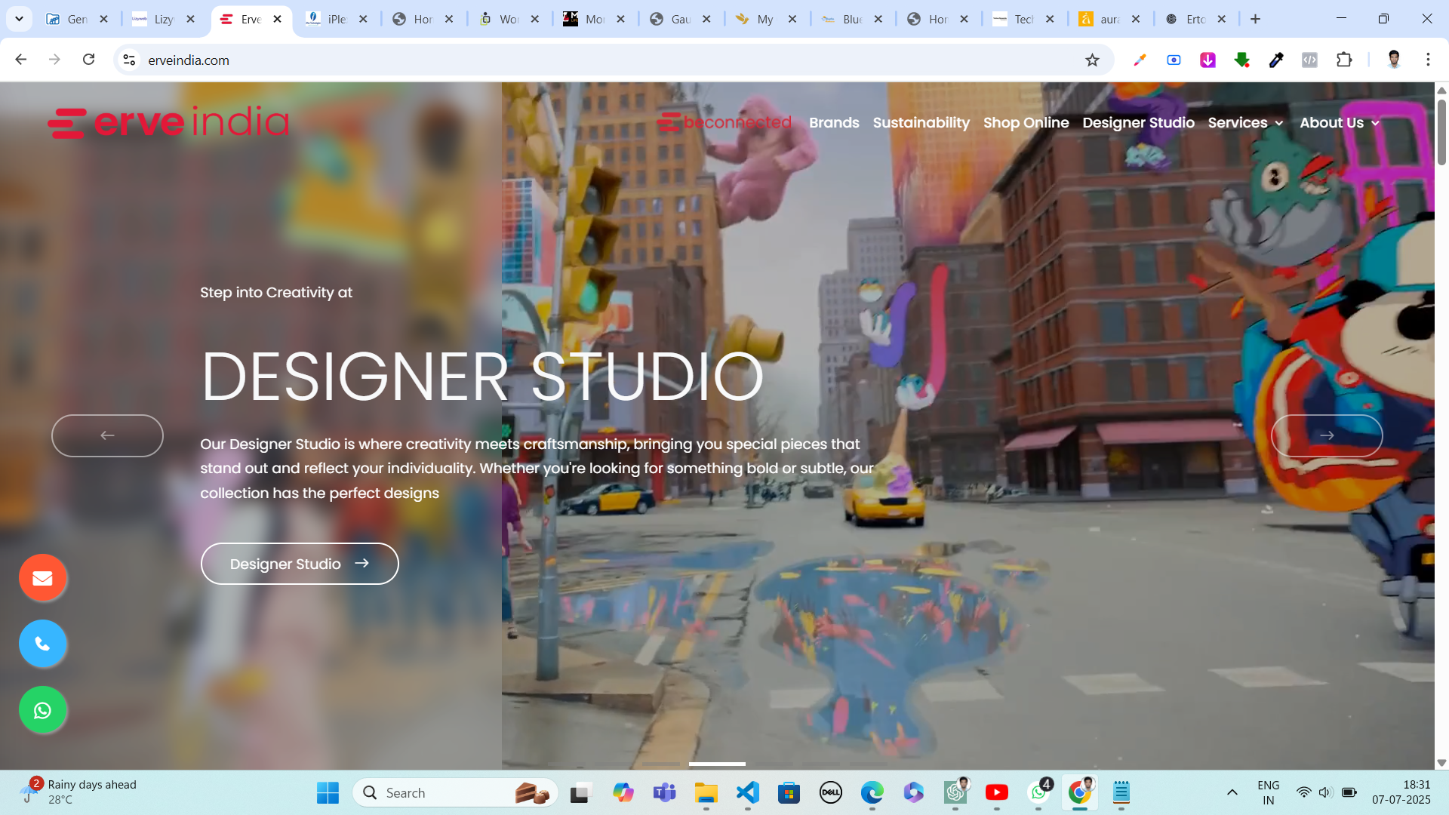Open Microsoft Store from taskbar
Viewport: 1449px width, 815px height.
789,792
